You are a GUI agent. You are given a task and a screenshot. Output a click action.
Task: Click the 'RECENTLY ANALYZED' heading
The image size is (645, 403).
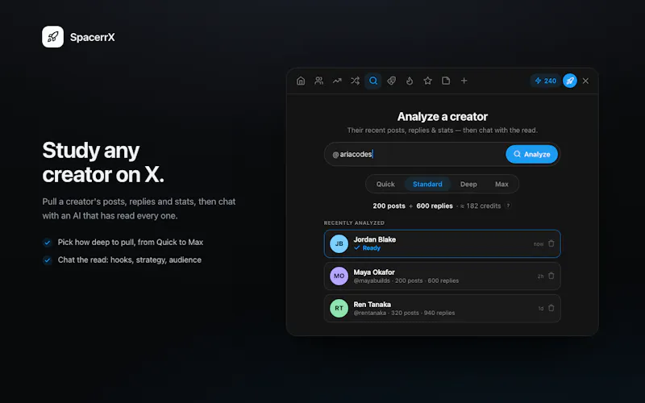click(354, 223)
